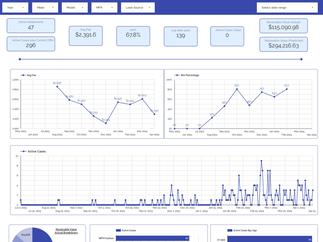This screenshot has height=242, width=323.
Task: Click the $2,497 Avg Fee data point
Action: pos(81,104)
